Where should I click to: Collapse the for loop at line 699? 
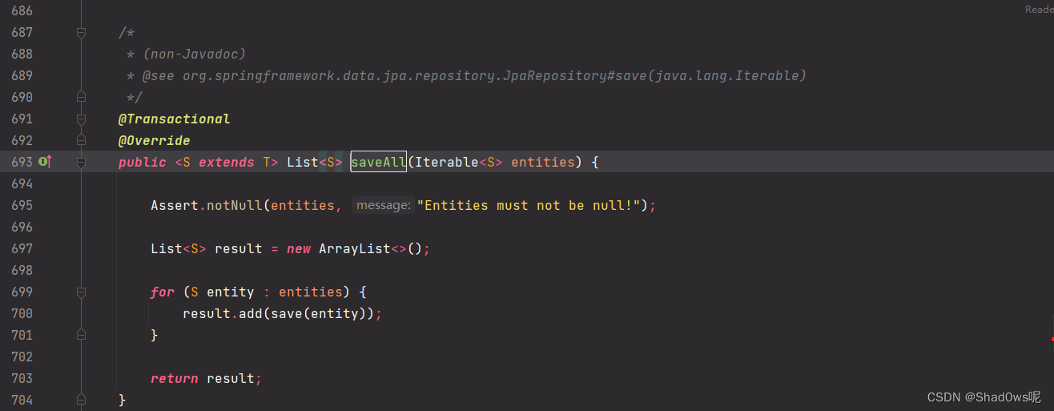[81, 292]
